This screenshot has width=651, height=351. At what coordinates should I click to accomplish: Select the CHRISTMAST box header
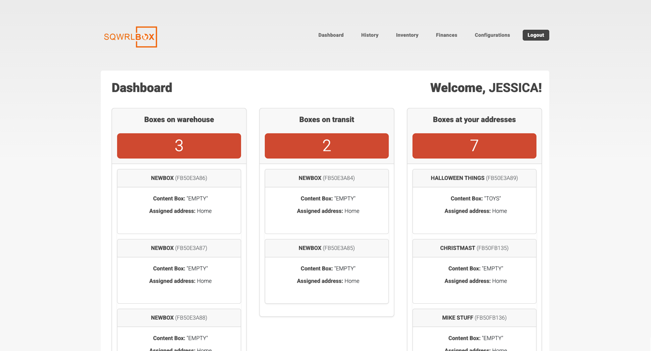point(474,248)
